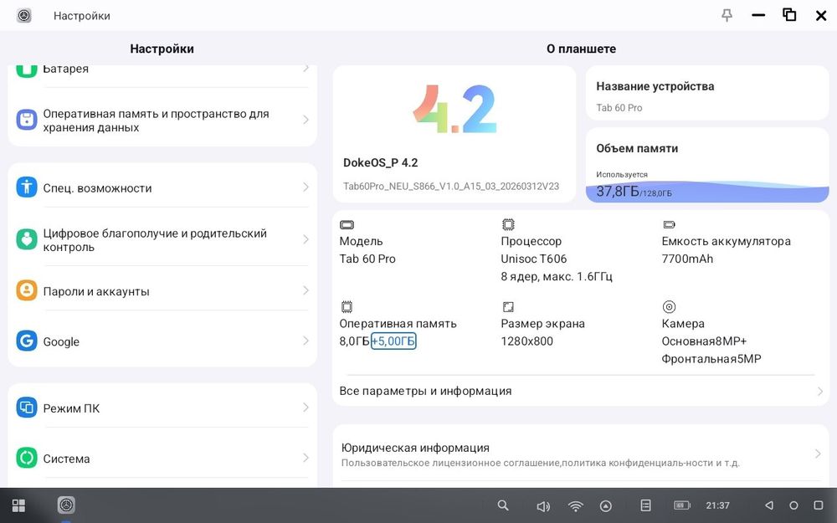The image size is (837, 523).
Task: Click "37,8ГБ" used storage value
Action: (617, 191)
